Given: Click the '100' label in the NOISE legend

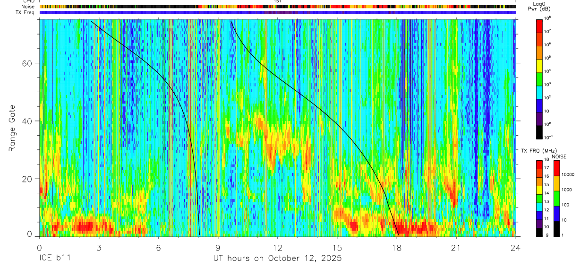Looking at the screenshot, I should pyautogui.click(x=565, y=205).
